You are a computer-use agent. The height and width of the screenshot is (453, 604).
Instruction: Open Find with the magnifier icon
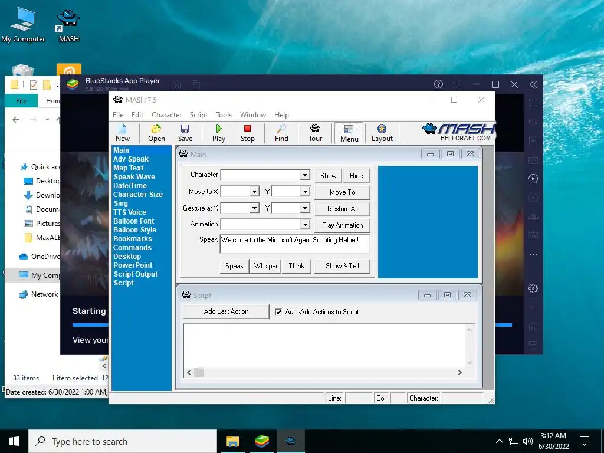281,133
